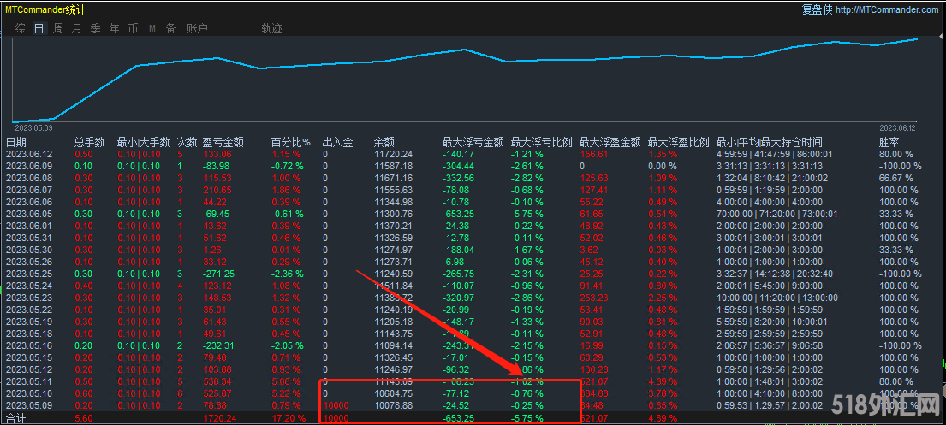Click the 复盘侠 label
Viewport: 946px width, 425px height.
(x=817, y=9)
